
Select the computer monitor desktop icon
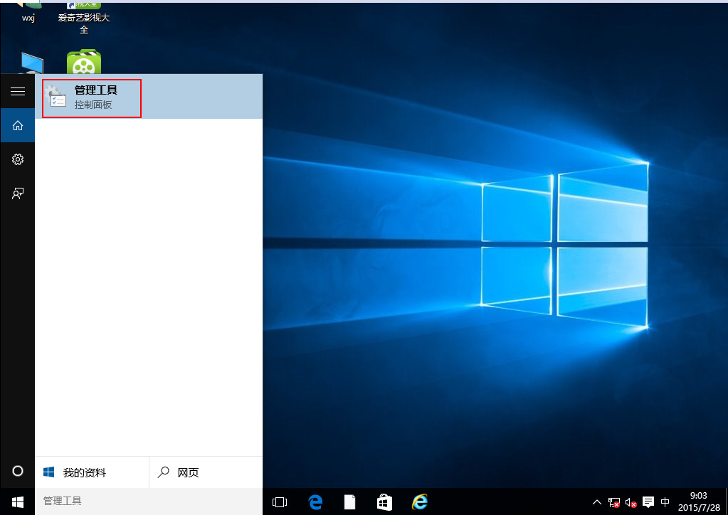[x=31, y=63]
